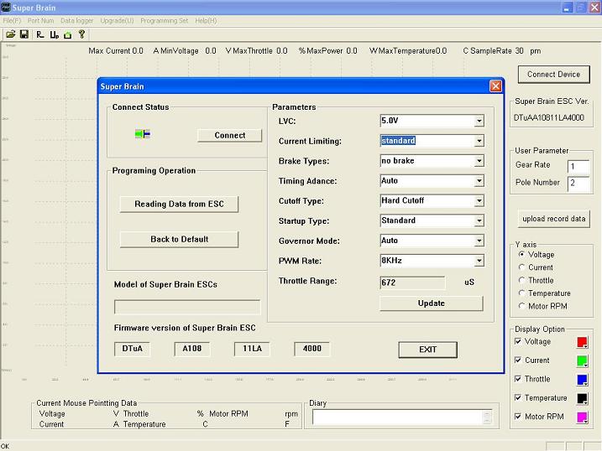This screenshot has height=451, width=602.
Task: Select Throttle radio for Y axis
Action: [x=521, y=281]
